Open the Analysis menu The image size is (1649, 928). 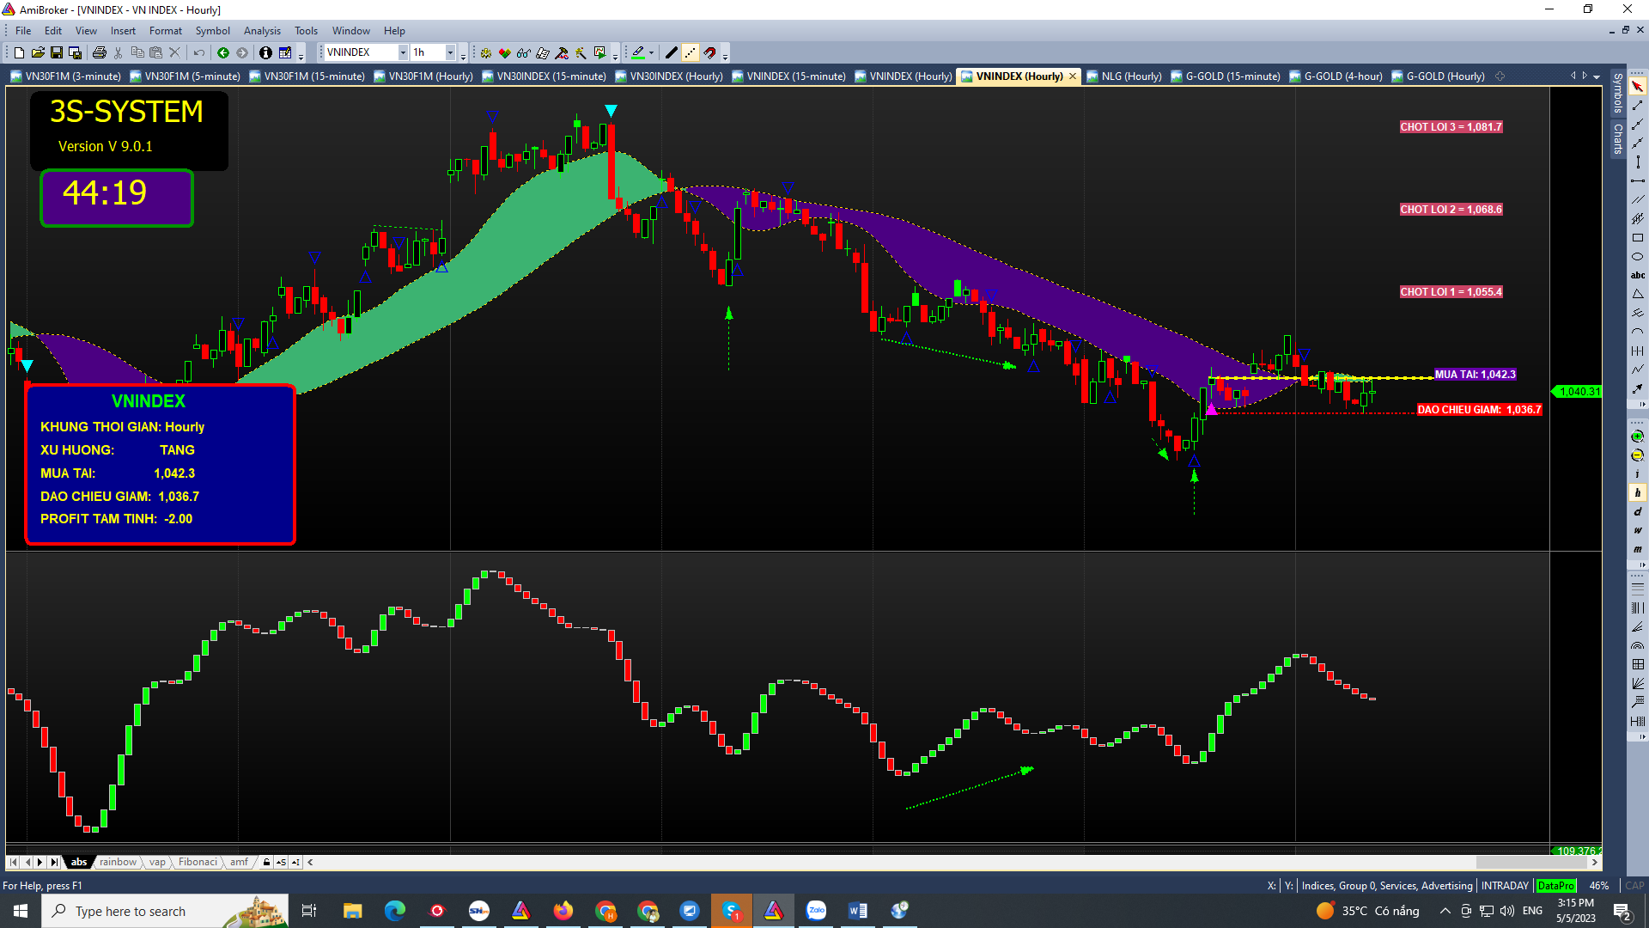point(262,31)
